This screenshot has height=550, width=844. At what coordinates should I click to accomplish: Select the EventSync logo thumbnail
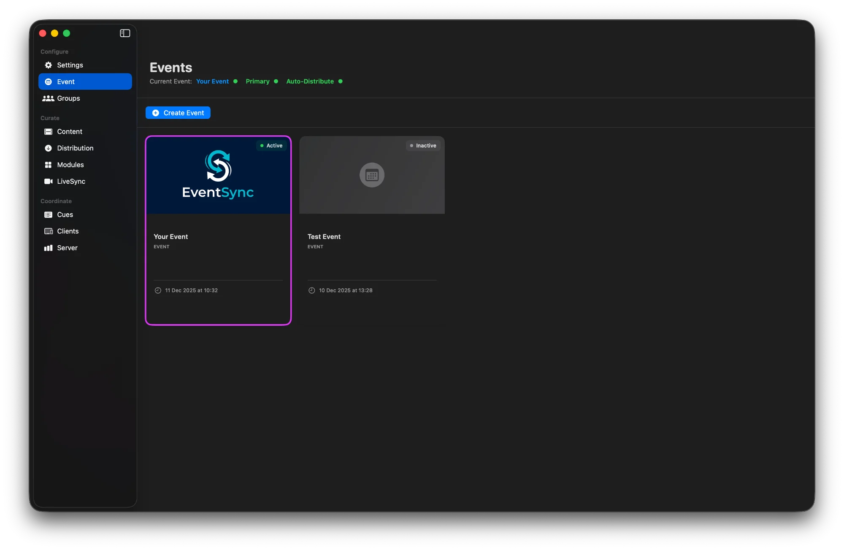click(218, 175)
